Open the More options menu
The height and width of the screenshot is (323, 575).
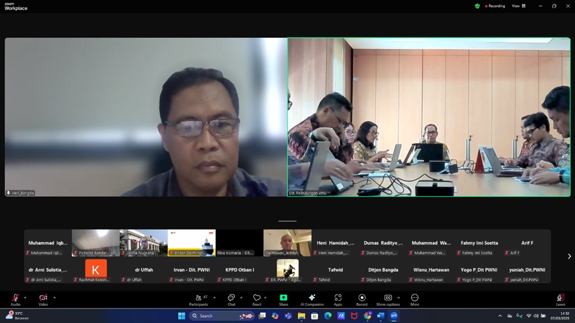tap(415, 298)
